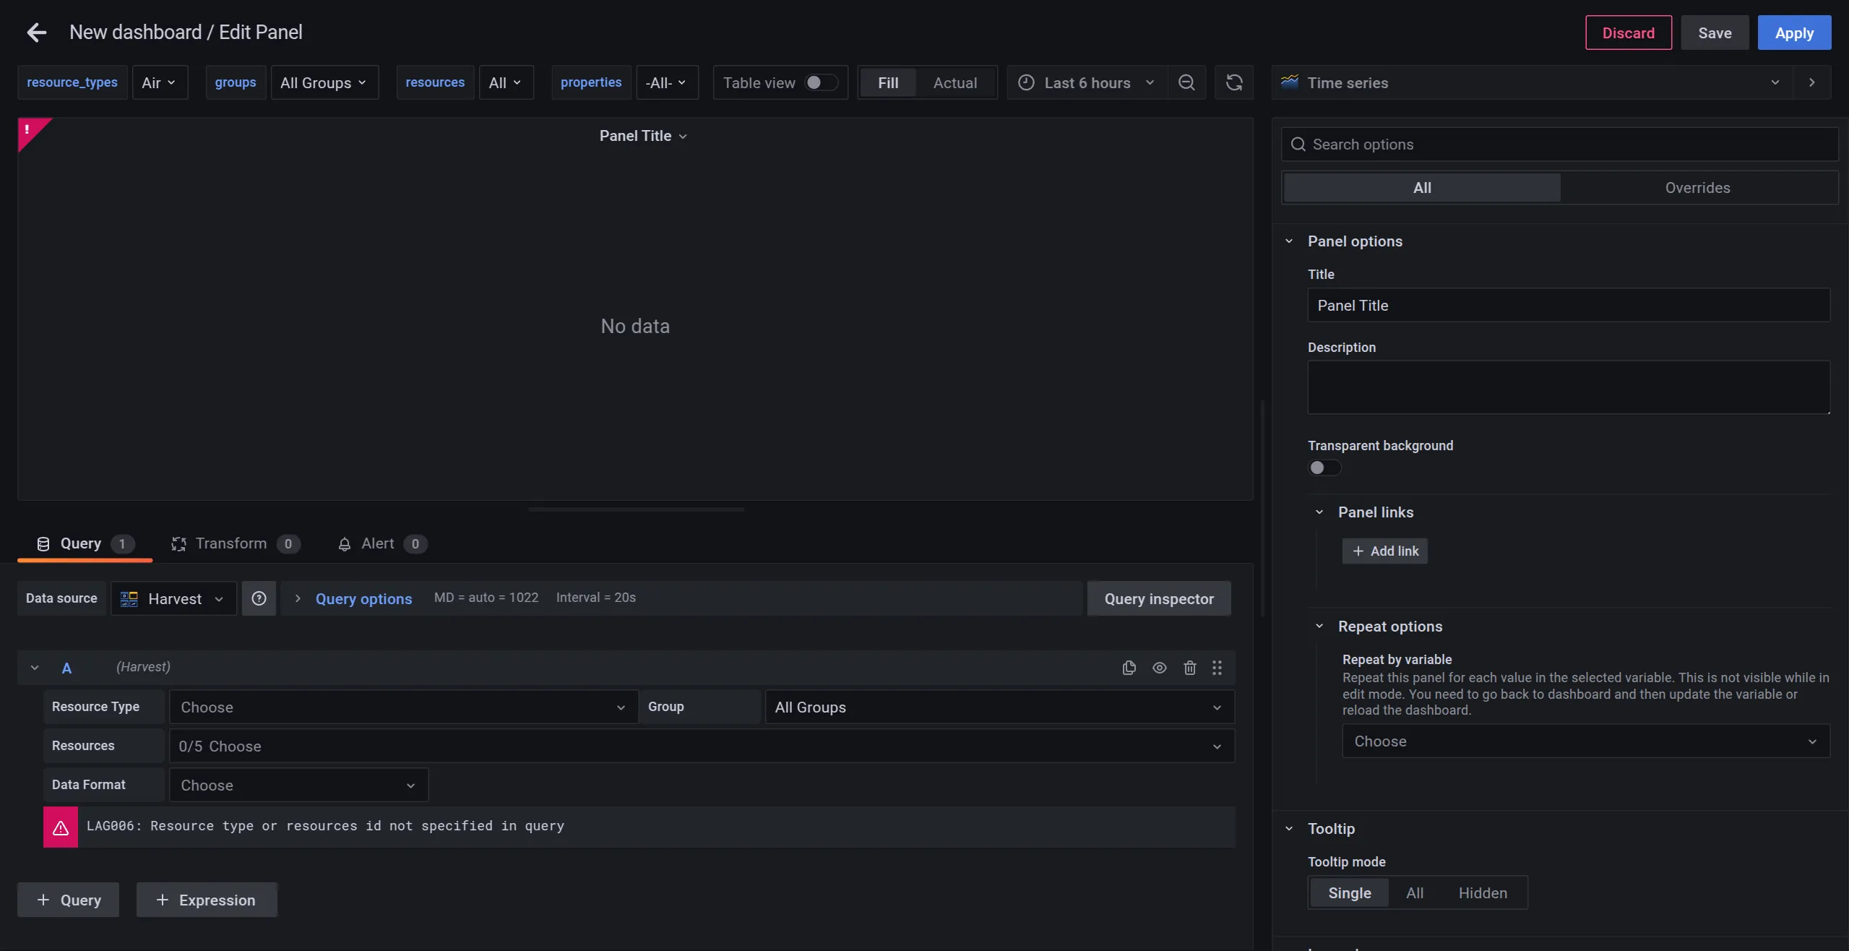This screenshot has width=1849, height=951.
Task: Open the resources All dropdown
Action: point(506,82)
